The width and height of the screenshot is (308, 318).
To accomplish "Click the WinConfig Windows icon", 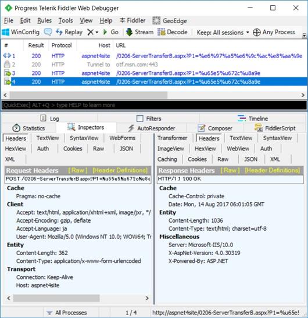I will pos(5,32).
